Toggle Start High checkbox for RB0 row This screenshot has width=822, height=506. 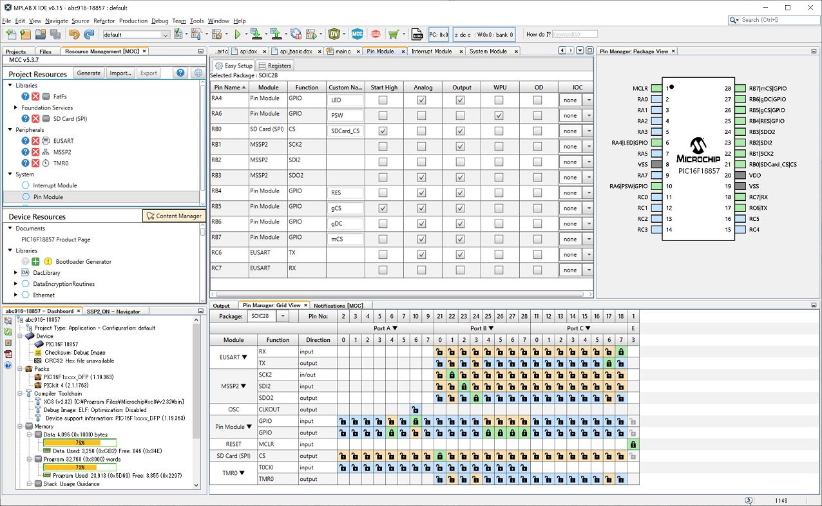point(383,131)
